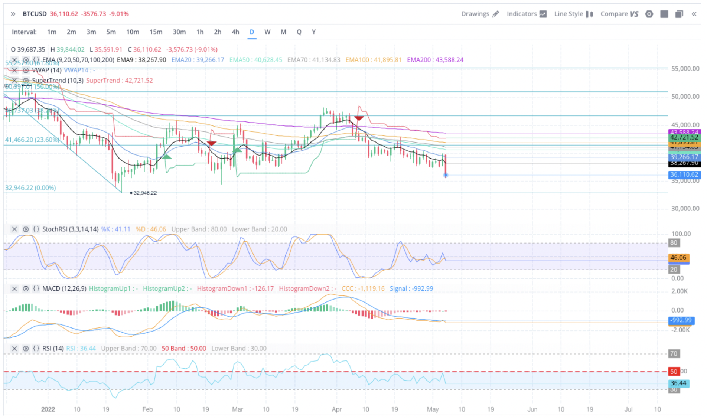Image resolution: width=707 pixels, height=418 pixels.
Task: Toggle MACD visibility eye icon
Action: (26, 288)
